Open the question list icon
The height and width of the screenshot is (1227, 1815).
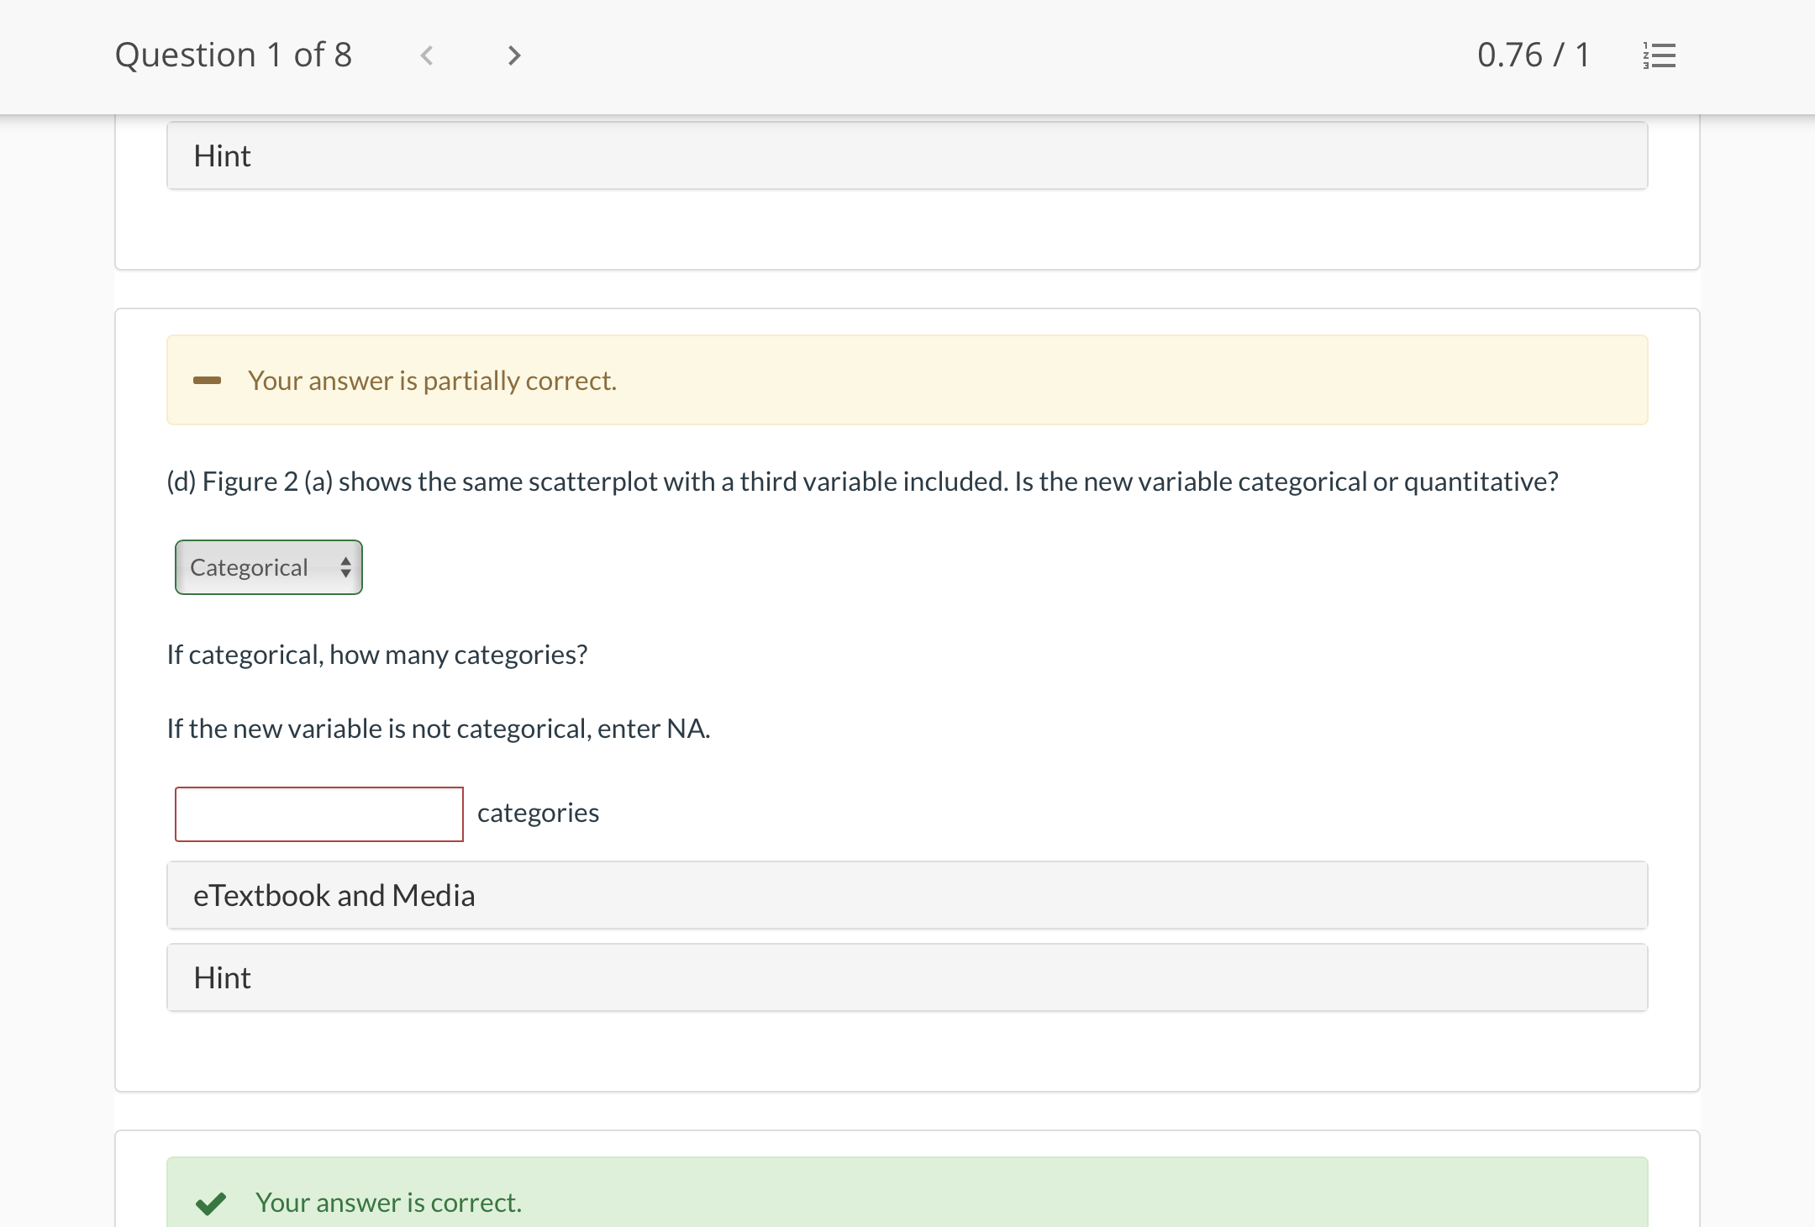[x=1660, y=55]
